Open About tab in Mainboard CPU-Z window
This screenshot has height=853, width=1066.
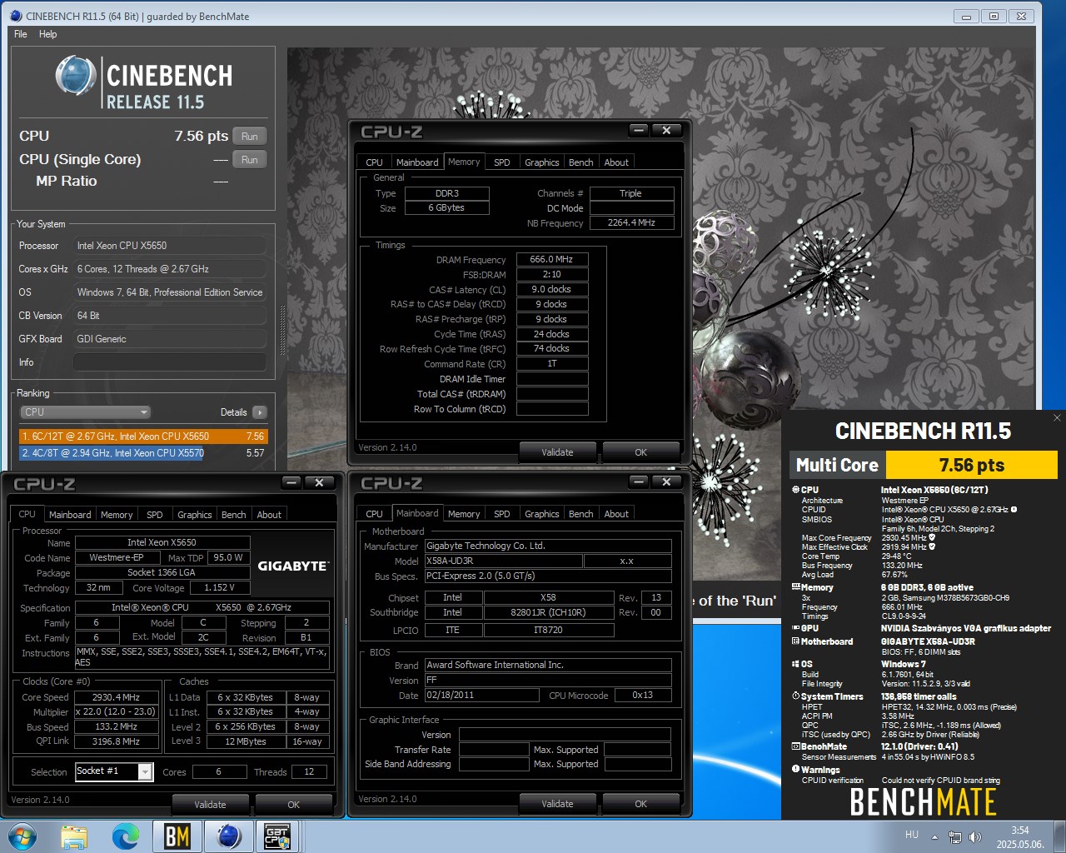pyautogui.click(x=616, y=514)
